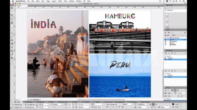Open the Utilities menu
Image resolution: width=197 pixels, height=110 pixels.
(x=72, y=1)
